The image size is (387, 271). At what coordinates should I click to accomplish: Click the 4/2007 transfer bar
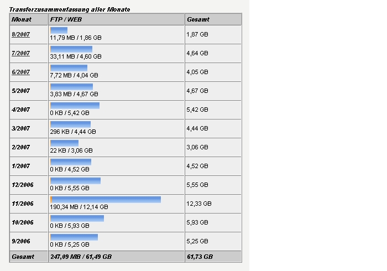pyautogui.click(x=75, y=106)
